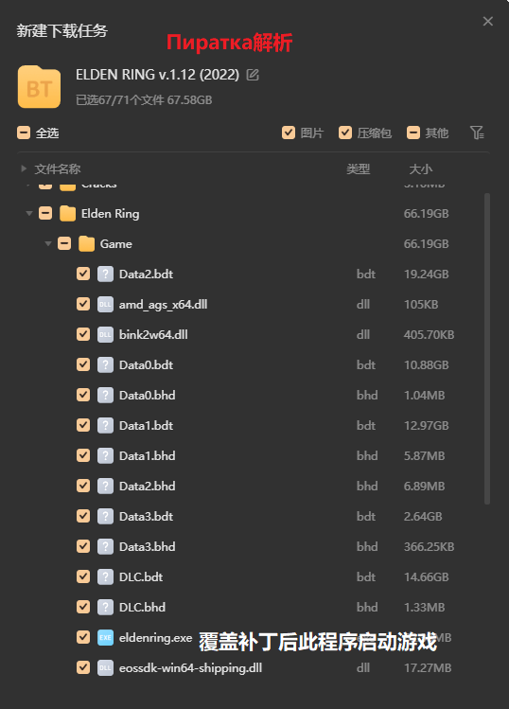Sort by the 类型 column header
Viewport: 509px width, 709px height.
(358, 169)
